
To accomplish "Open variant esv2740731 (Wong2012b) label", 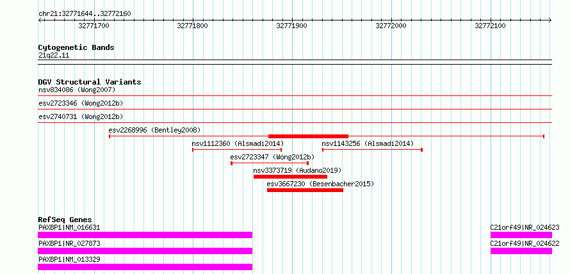I will coord(81,117).
